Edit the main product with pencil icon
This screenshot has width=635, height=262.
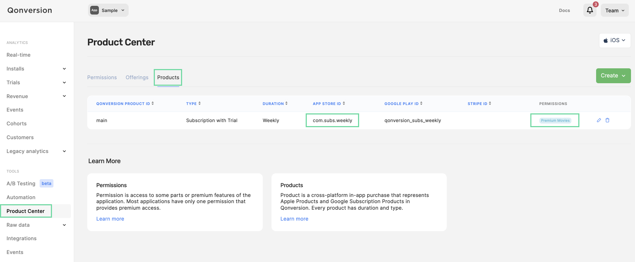[599, 120]
